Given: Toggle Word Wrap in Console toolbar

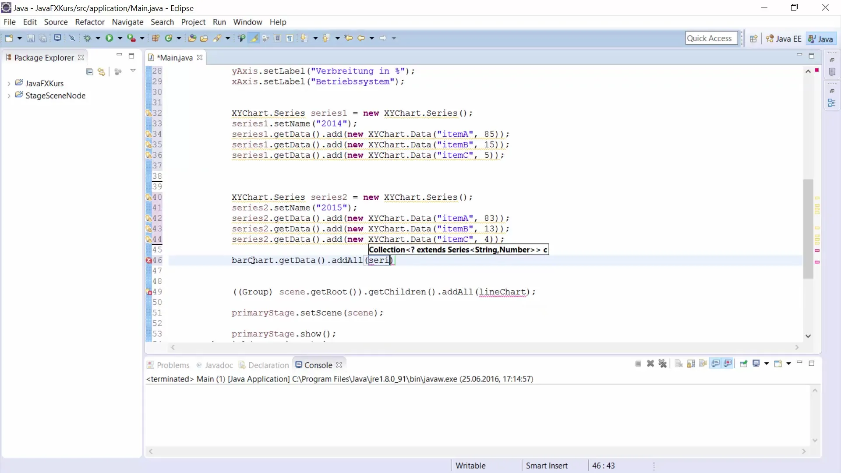Looking at the screenshot, I should pyautogui.click(x=703, y=364).
